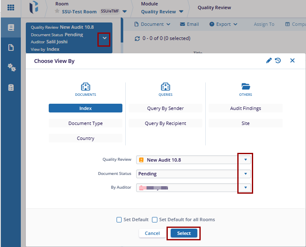This screenshot has width=306, height=247.
Task: Open the Export toolbar menu
Action: pyautogui.click(x=223, y=24)
